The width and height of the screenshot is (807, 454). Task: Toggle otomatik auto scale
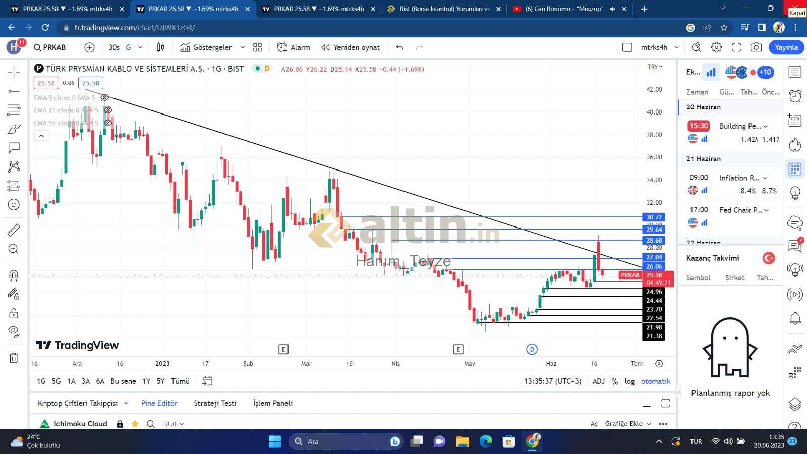656,381
